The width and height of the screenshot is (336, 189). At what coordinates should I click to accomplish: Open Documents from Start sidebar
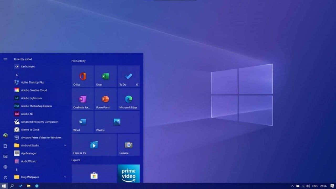coord(5,146)
